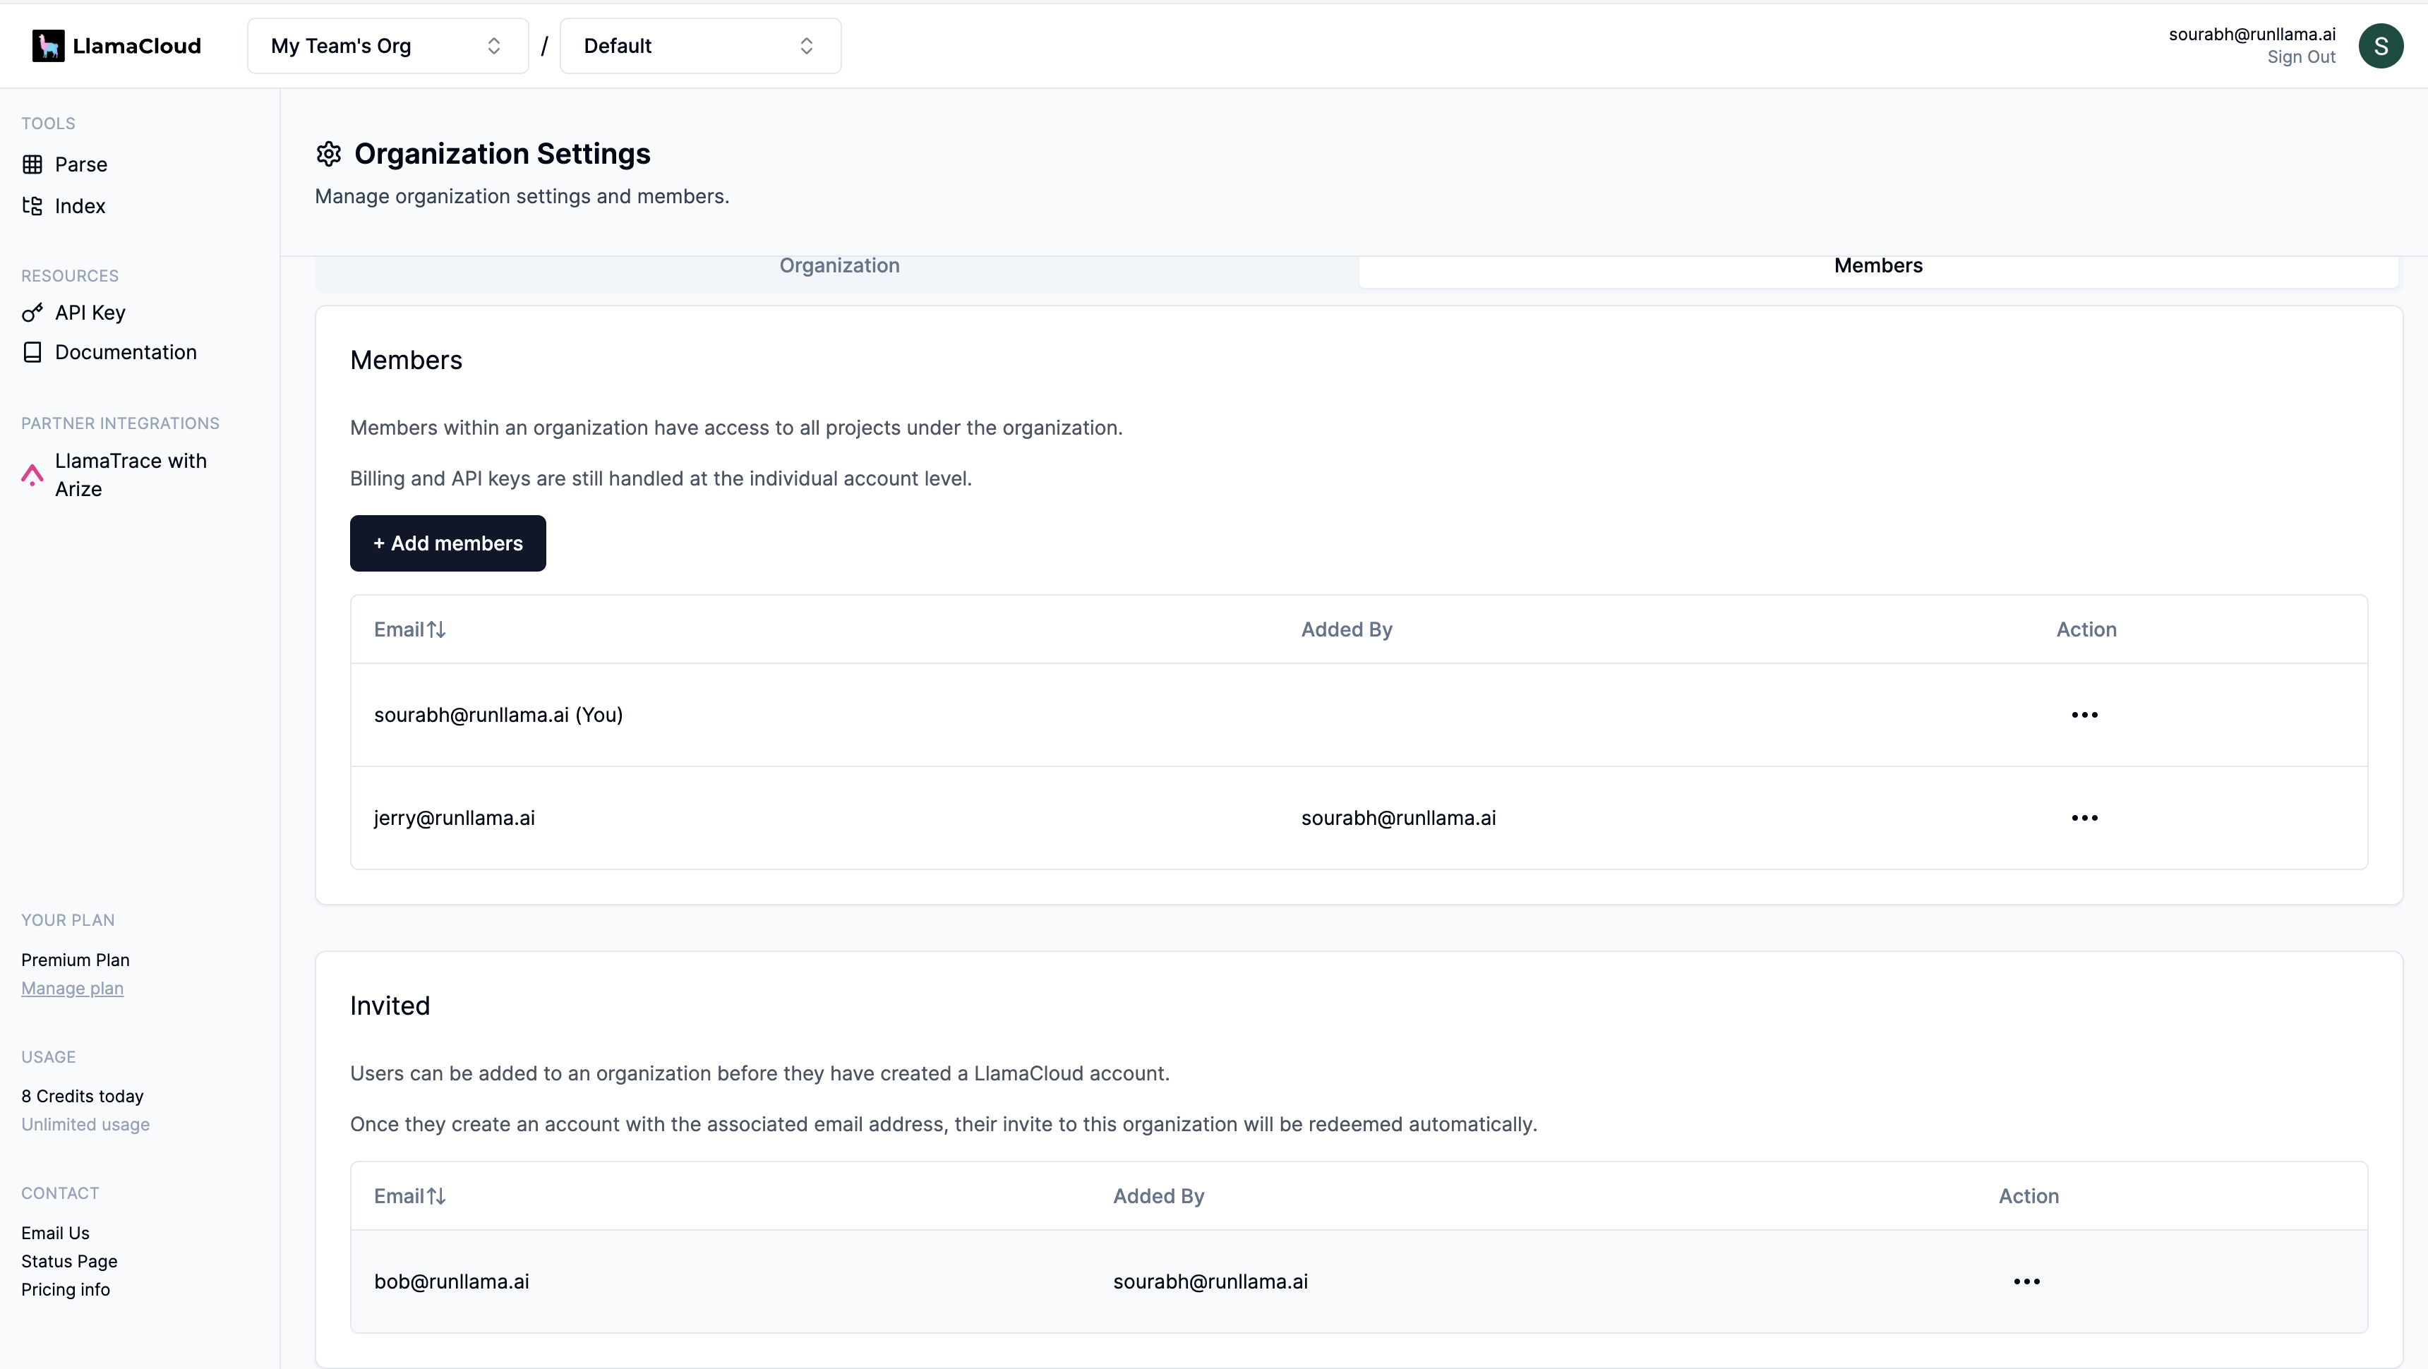Click the API Key key icon
The width and height of the screenshot is (2428, 1369).
tap(33, 313)
